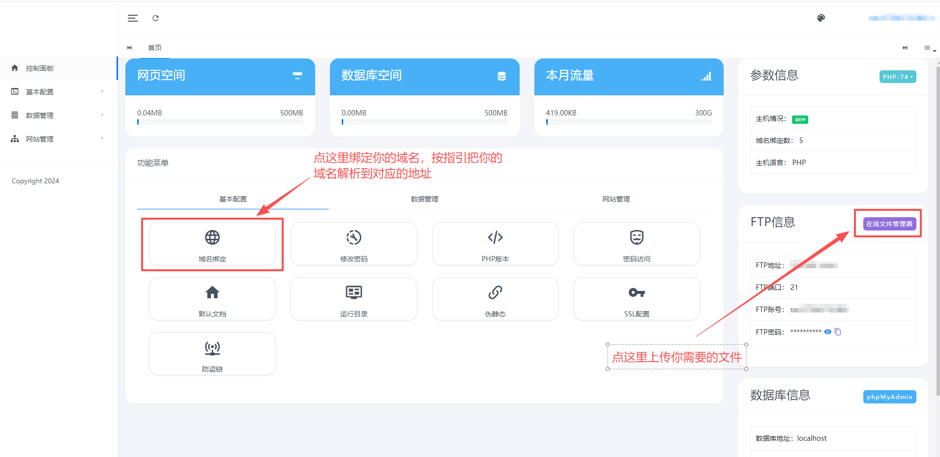Click the 修改密码 change password icon

tap(353, 238)
